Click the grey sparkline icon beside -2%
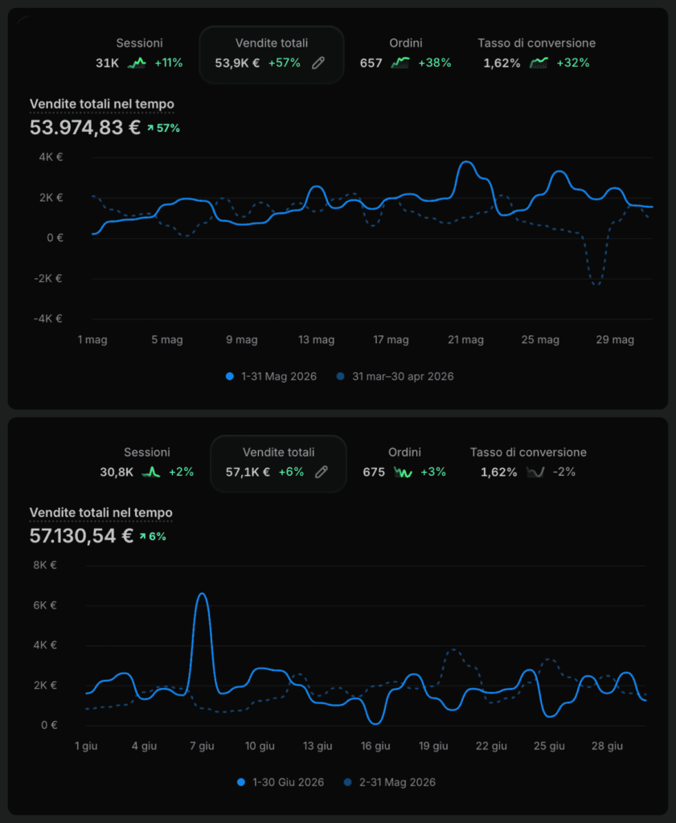 point(535,472)
